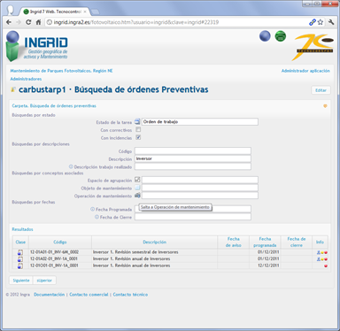The width and height of the screenshot is (340, 331).
Task: Open a new browser tab
Action: (95, 12)
